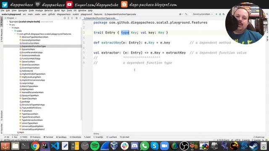269x151 pixels.
Task: Collapse the scala folder node
Action: coord(13,31)
